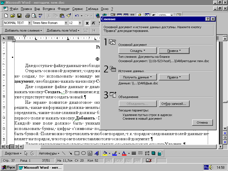Choose the Free Rotate tool
This screenshot has width=228, height=171.
[x=32, y=153]
